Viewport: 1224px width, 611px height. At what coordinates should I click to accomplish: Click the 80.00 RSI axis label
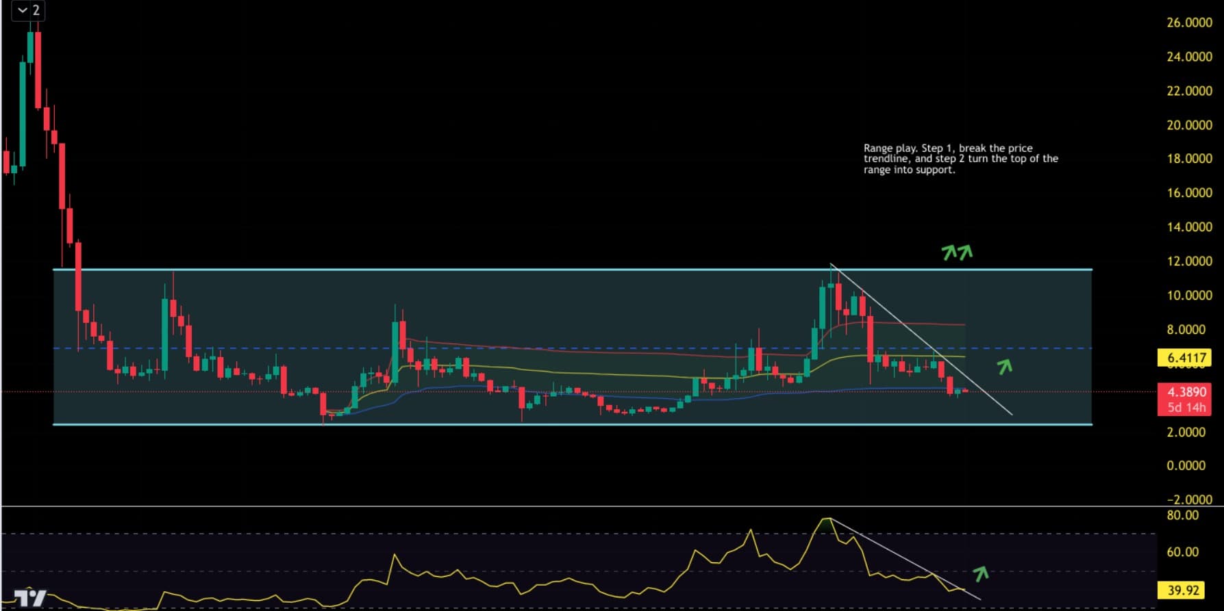(x=1183, y=515)
